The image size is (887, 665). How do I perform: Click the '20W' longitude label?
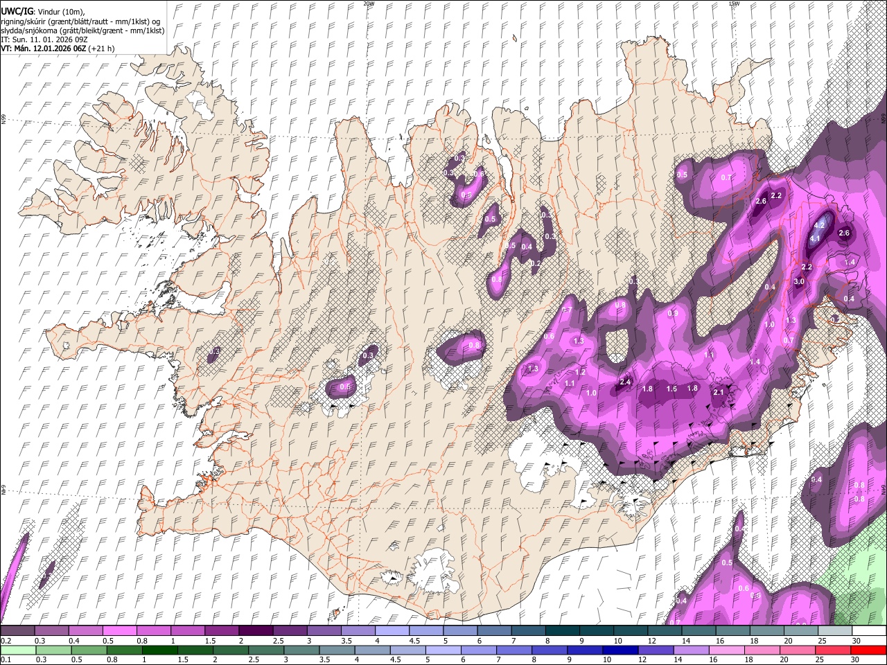tap(369, 3)
